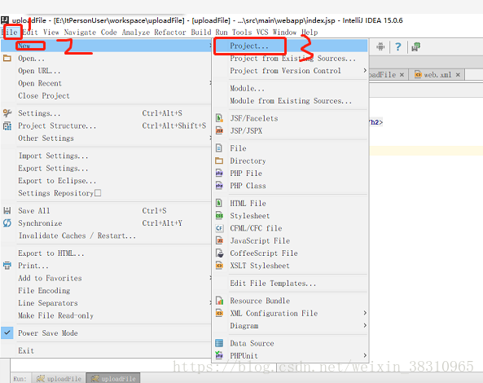Image resolution: width=483 pixels, height=383 pixels.
Task: Click the XSLT Stylesheet icon
Action: (x=219, y=266)
